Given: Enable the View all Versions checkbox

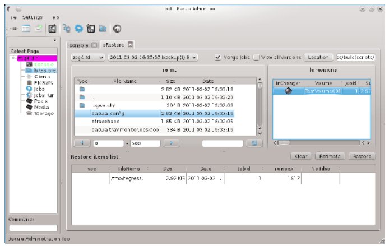Looking at the screenshot, I should pyautogui.click(x=256, y=57).
